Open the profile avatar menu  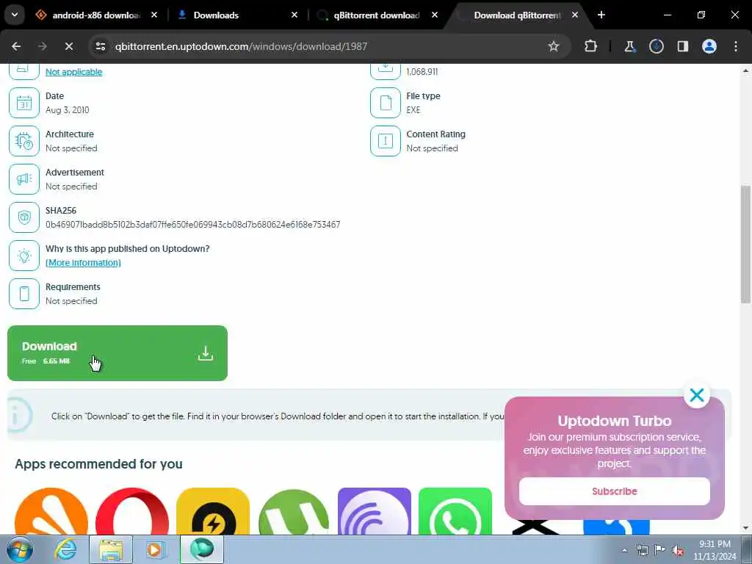(709, 46)
